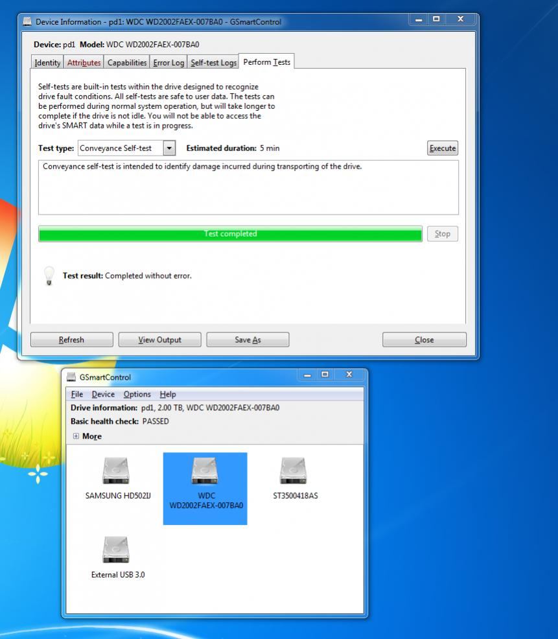This screenshot has width=558, height=639.
Task: Click the Conveyance Self-test combo box field
Action: pos(121,148)
